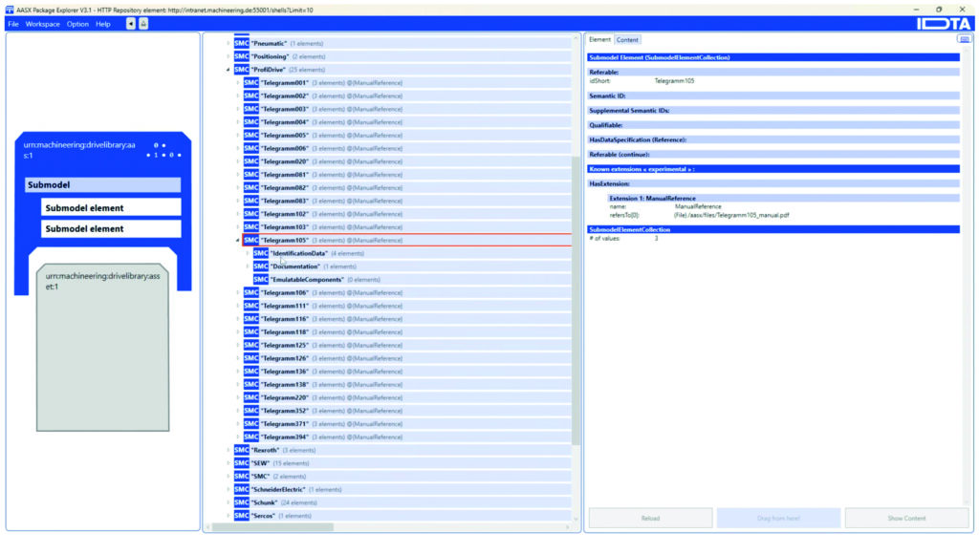Click the HasExtension header

pos(772,183)
